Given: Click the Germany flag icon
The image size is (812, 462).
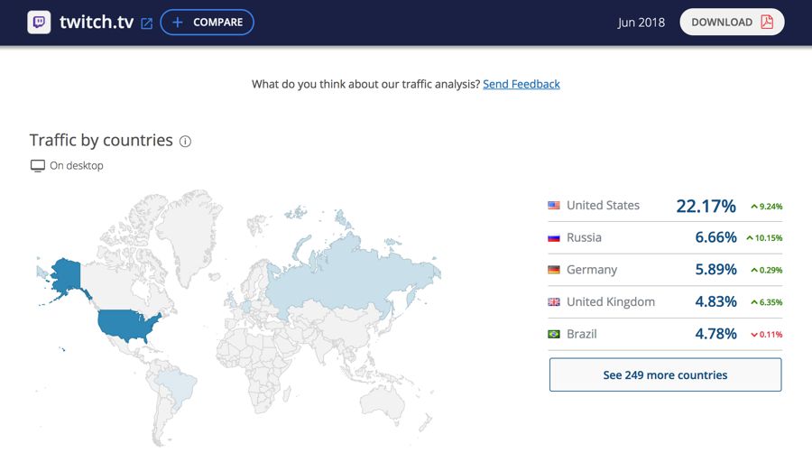Looking at the screenshot, I should click(554, 270).
